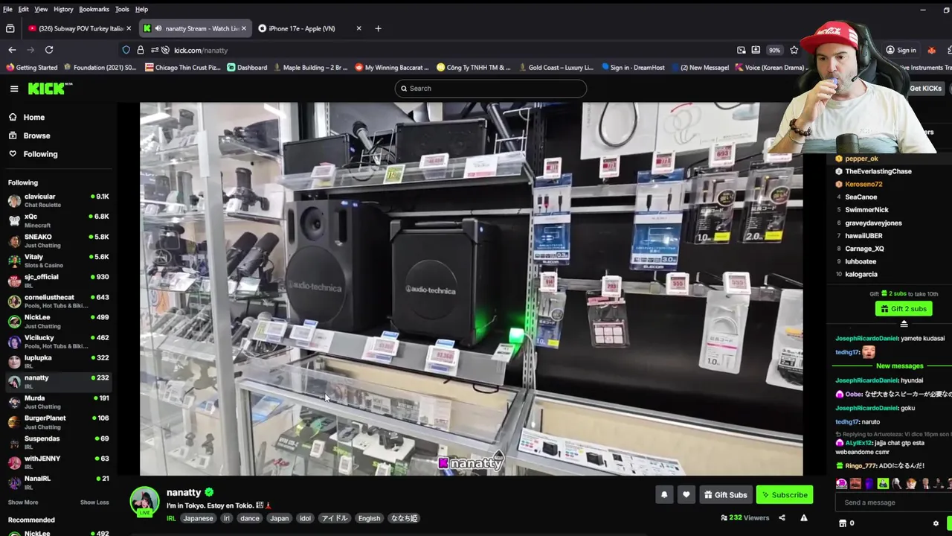Click the Gift 2 subs button
This screenshot has height=536, width=952.
pyautogui.click(x=904, y=309)
